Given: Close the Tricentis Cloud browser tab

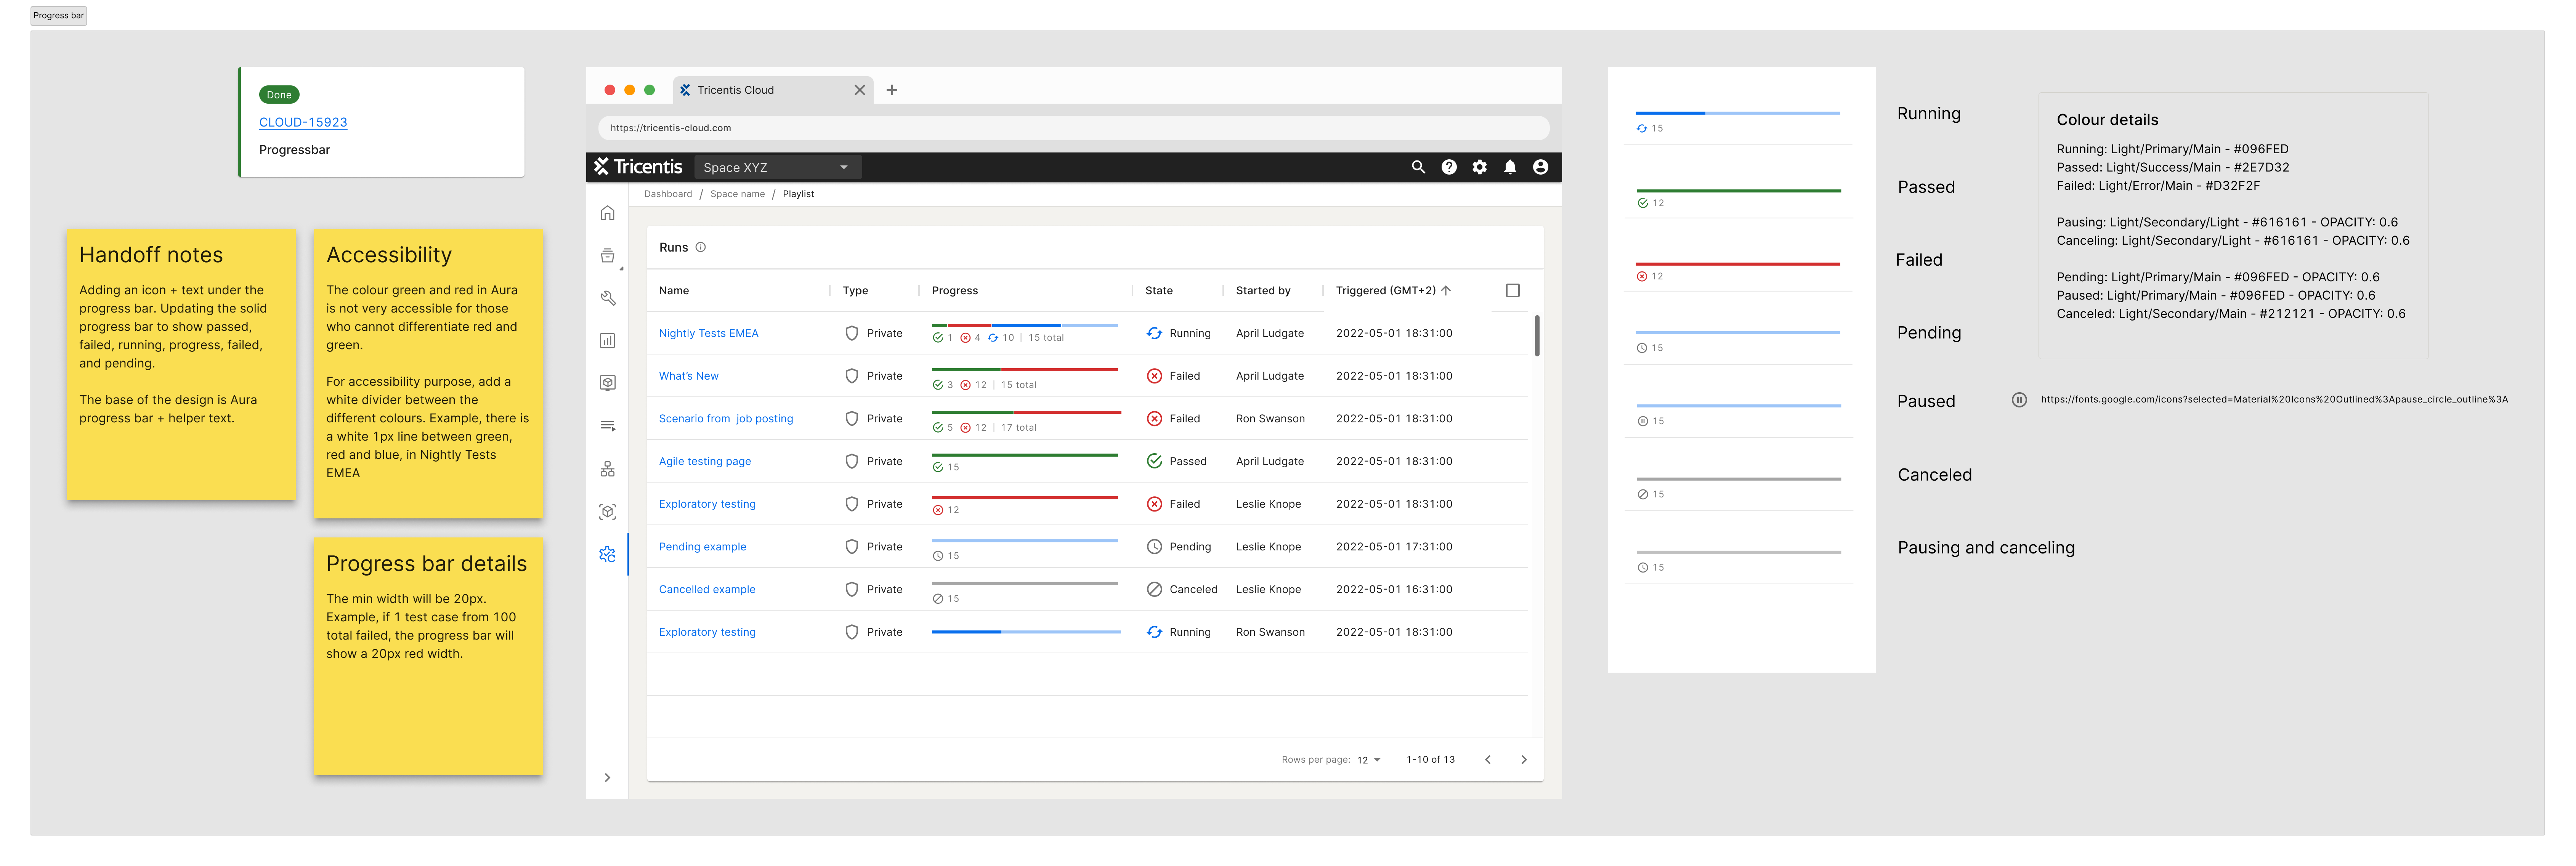Looking at the screenshot, I should 860,90.
